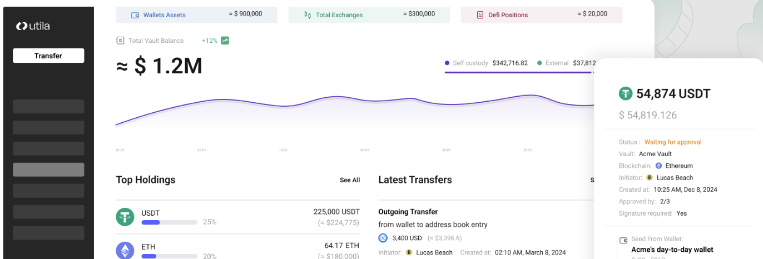The image size is (763, 259).
Task: Click the USDT Tether coin icon in Top Holdings
Action: (125, 217)
